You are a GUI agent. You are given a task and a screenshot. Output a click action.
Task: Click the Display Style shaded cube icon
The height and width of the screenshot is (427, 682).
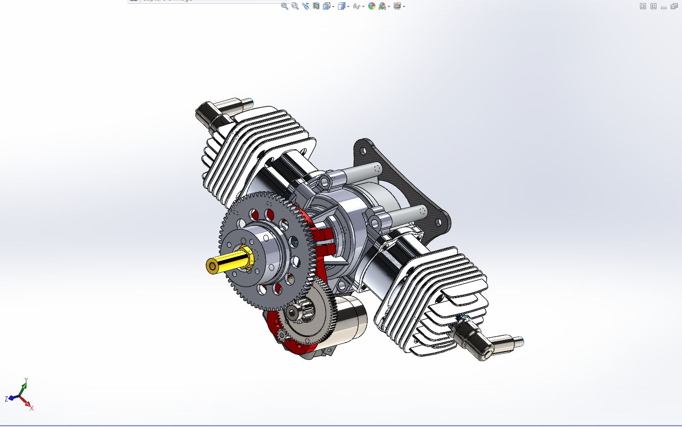click(x=342, y=6)
